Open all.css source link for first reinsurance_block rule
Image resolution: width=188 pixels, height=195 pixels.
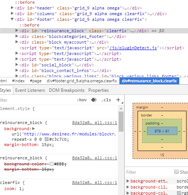(x=94, y=123)
